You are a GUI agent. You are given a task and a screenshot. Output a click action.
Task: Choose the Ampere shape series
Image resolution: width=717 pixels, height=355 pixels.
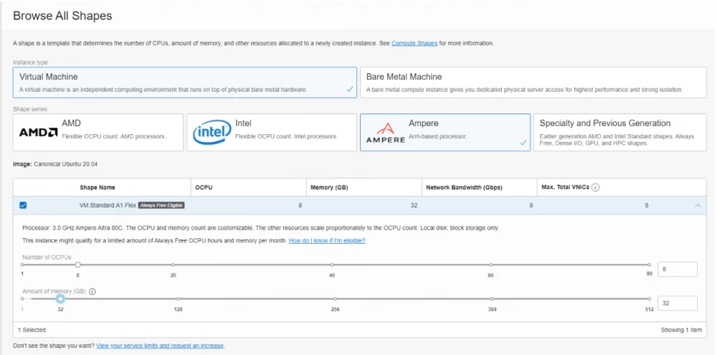445,133
